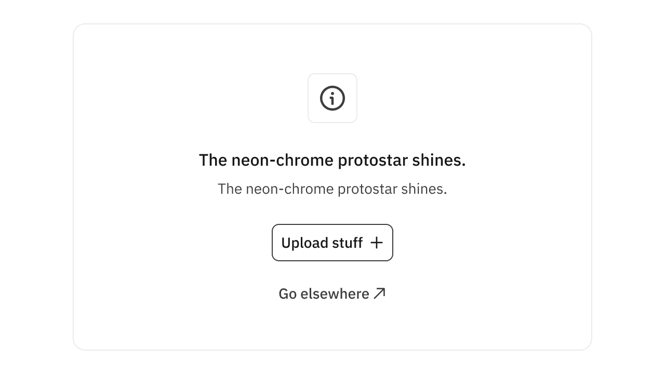Hit the add symbol next to Upload stuff

coord(377,243)
